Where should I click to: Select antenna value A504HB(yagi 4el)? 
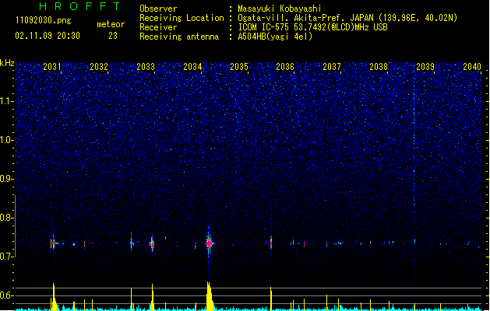(x=275, y=37)
